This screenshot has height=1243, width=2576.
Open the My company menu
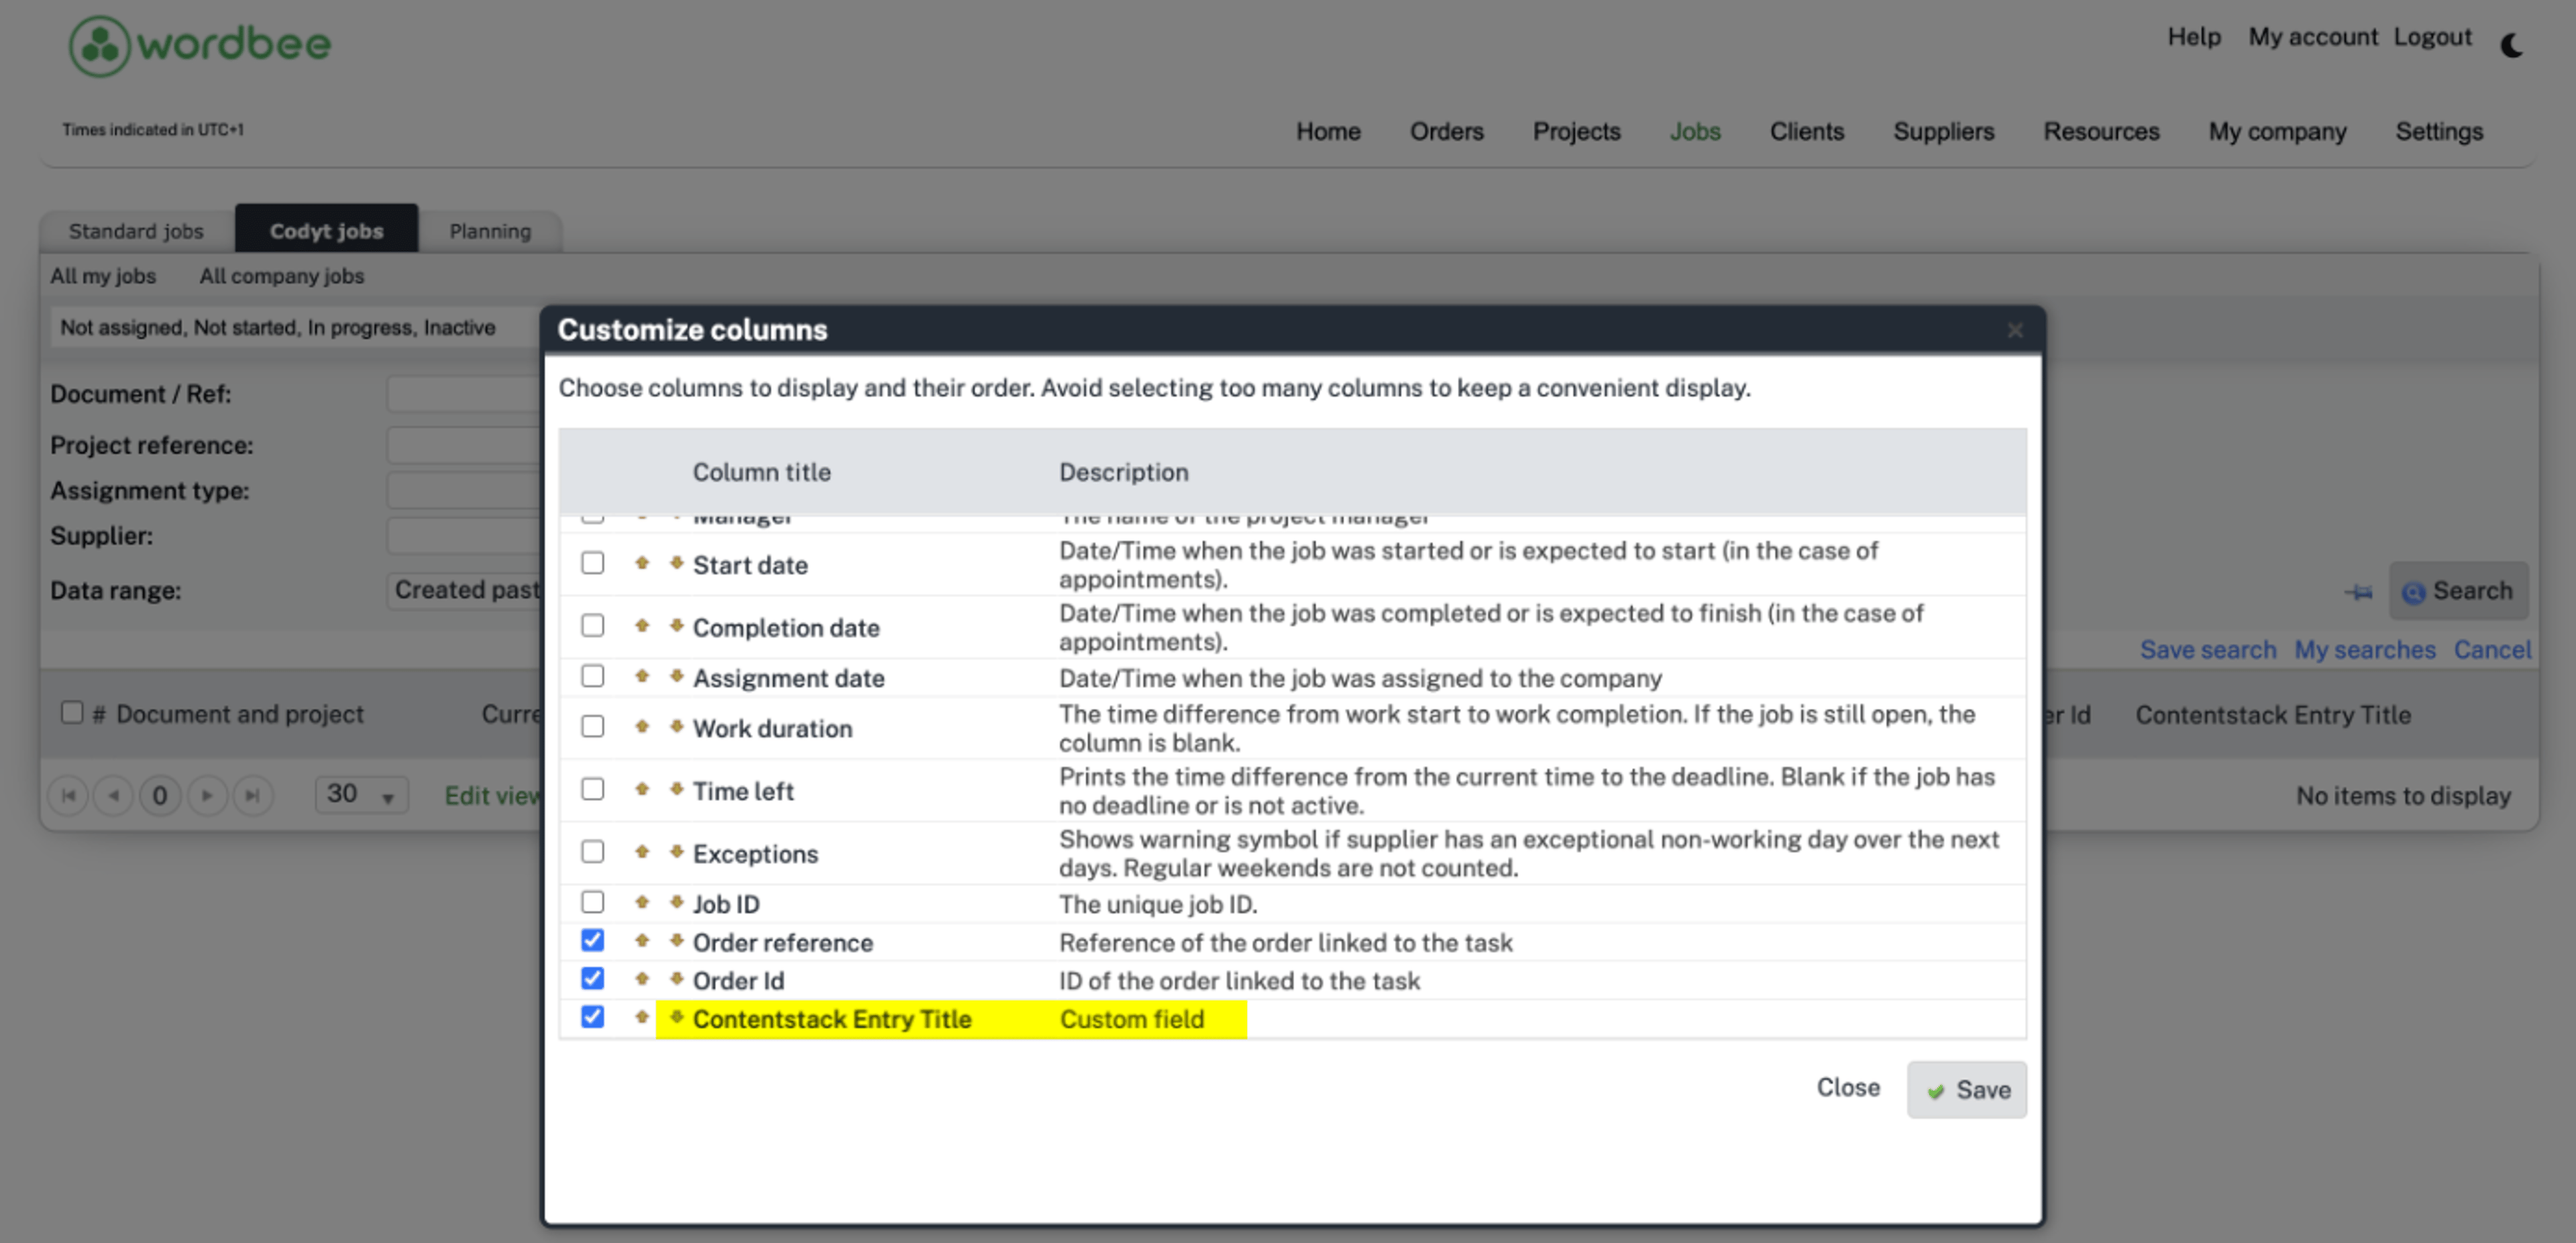(2277, 131)
